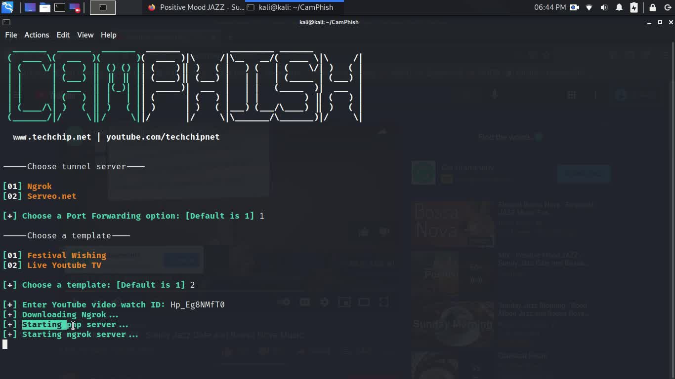
Task: Switch to the Firefox Positive Mood JAZZ window
Action: coord(195,7)
